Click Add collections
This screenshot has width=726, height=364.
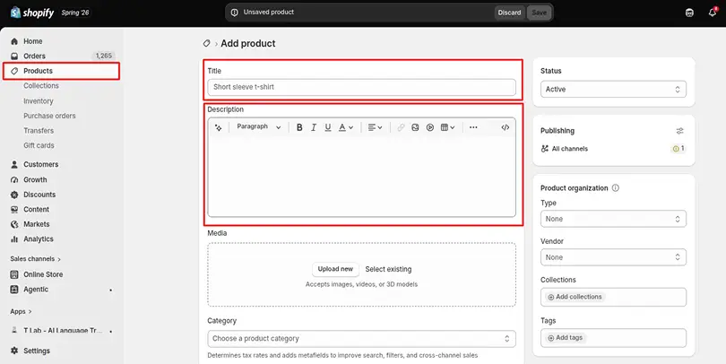point(575,297)
